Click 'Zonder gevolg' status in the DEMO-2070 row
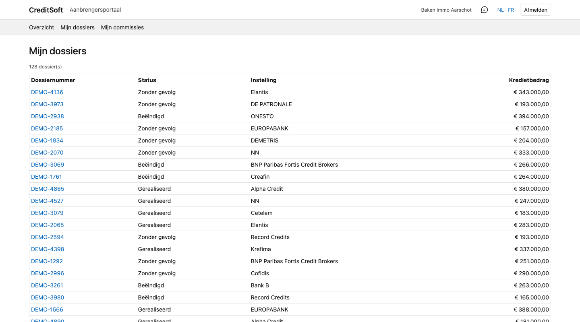The width and height of the screenshot is (580, 322). pos(157,153)
